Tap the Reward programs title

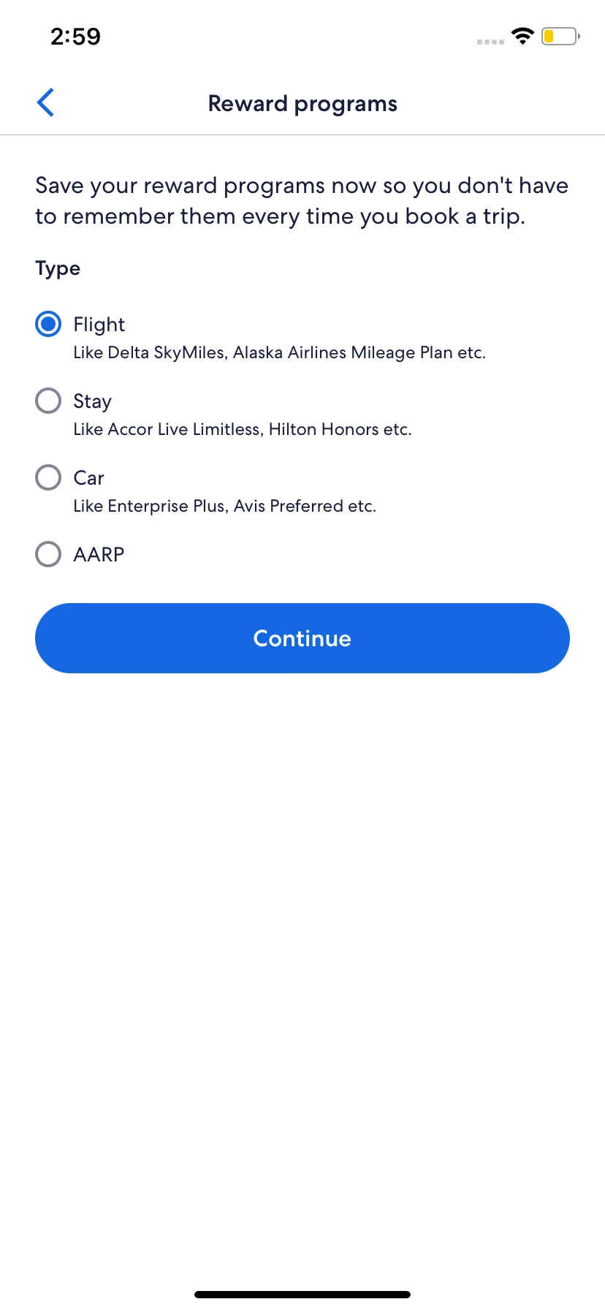(x=302, y=104)
